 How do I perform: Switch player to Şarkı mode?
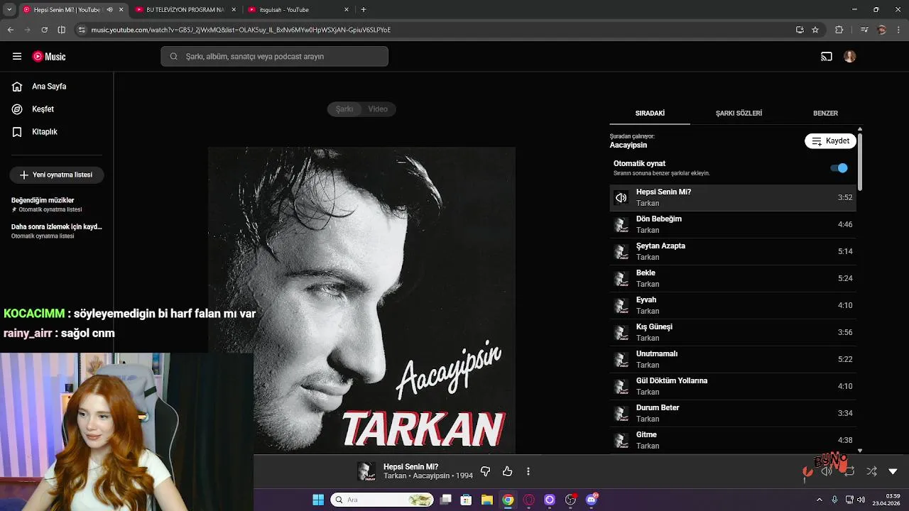tap(344, 109)
